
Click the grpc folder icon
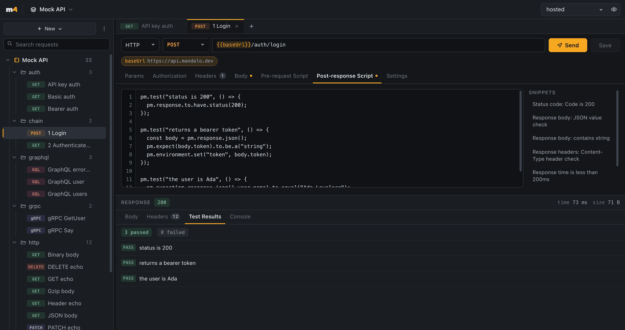23,206
